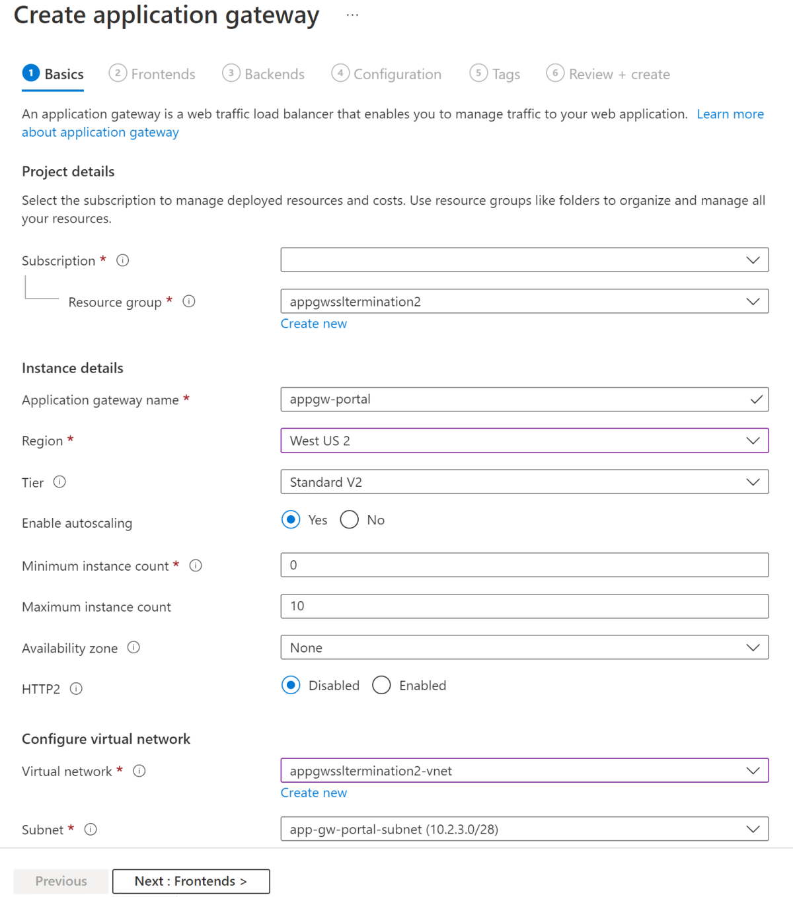Select Yes for Enable autoscaling

click(291, 520)
